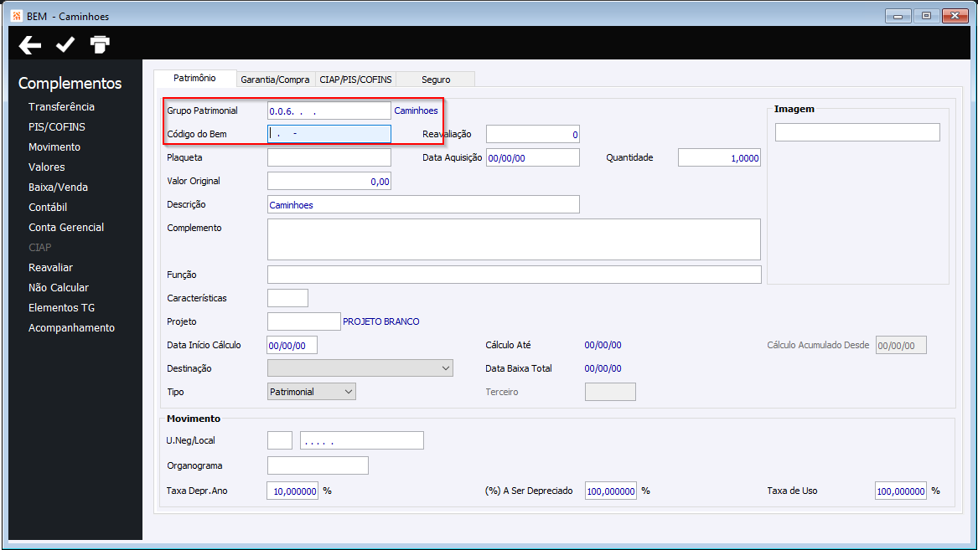Select Baixa/Venda from the sidebar
Image resolution: width=978 pixels, height=550 pixels.
click(x=58, y=187)
